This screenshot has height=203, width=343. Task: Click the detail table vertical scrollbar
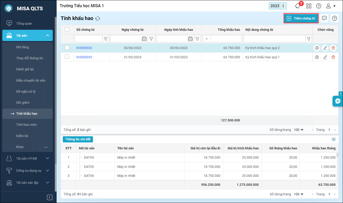point(338,155)
